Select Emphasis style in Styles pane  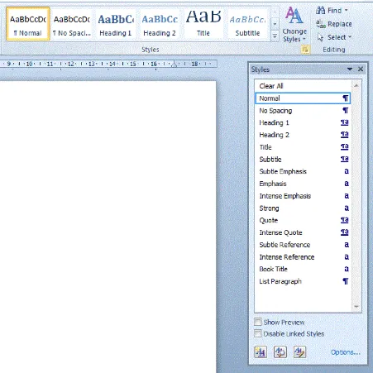303,184
